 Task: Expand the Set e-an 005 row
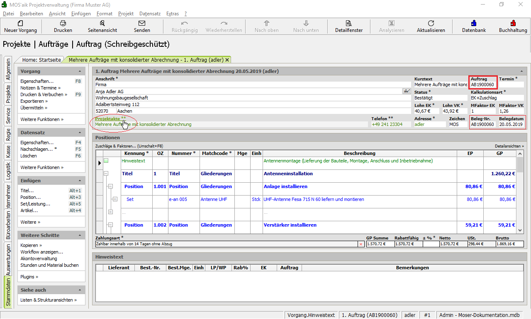115,200
